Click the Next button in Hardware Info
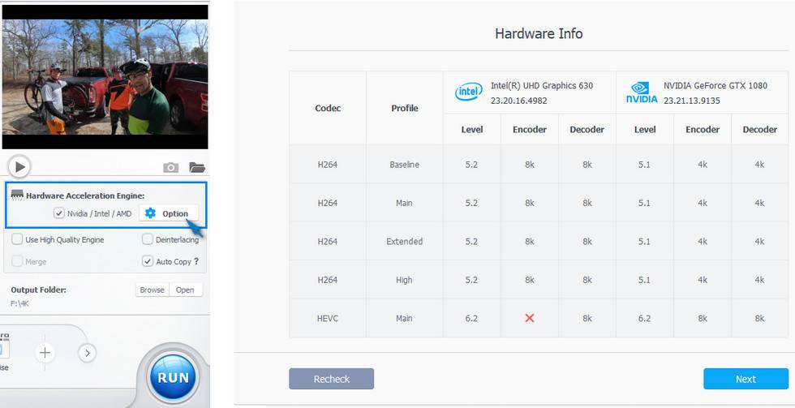 (746, 379)
